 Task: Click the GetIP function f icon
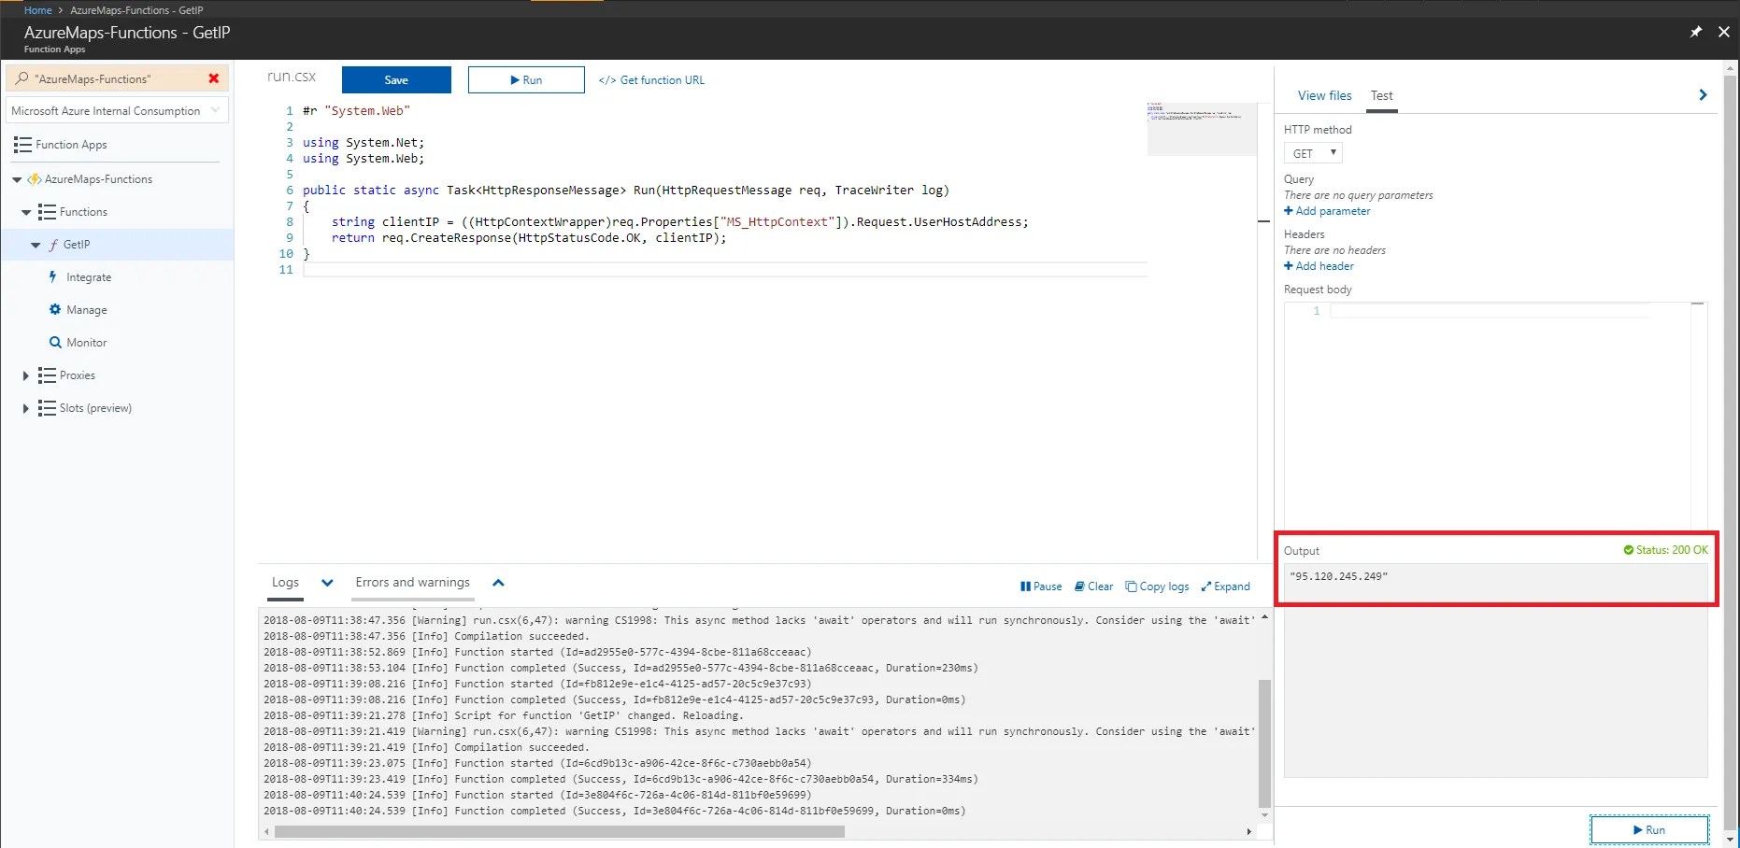click(x=53, y=245)
